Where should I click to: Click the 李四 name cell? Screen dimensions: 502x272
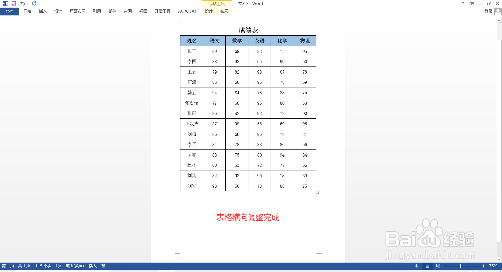point(192,62)
